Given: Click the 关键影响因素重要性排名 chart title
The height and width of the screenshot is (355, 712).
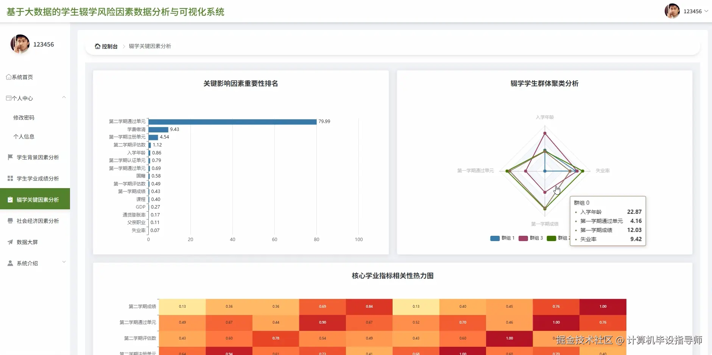Looking at the screenshot, I should tap(241, 83).
